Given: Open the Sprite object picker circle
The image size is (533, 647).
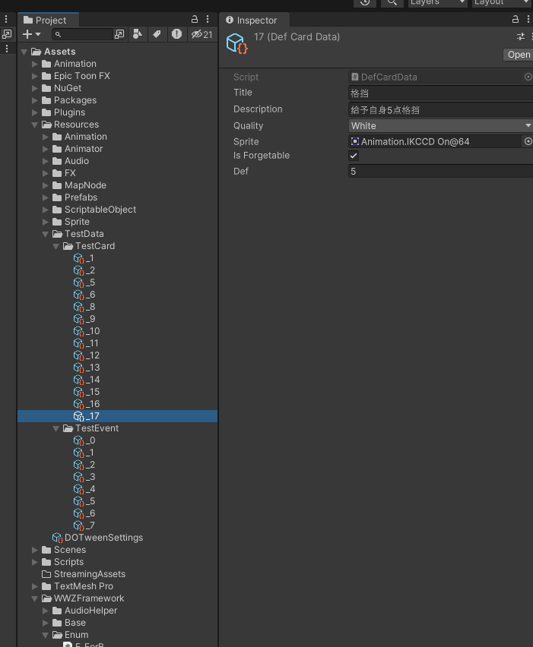Looking at the screenshot, I should pyautogui.click(x=528, y=141).
